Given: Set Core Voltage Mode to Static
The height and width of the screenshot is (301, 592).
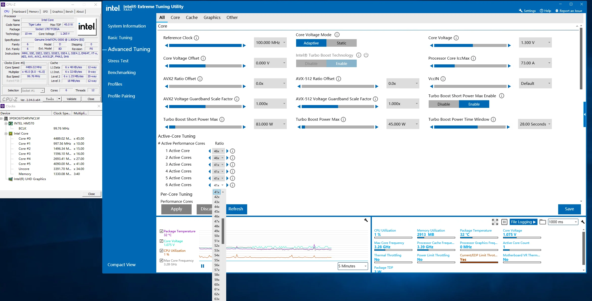Looking at the screenshot, I should [x=341, y=43].
